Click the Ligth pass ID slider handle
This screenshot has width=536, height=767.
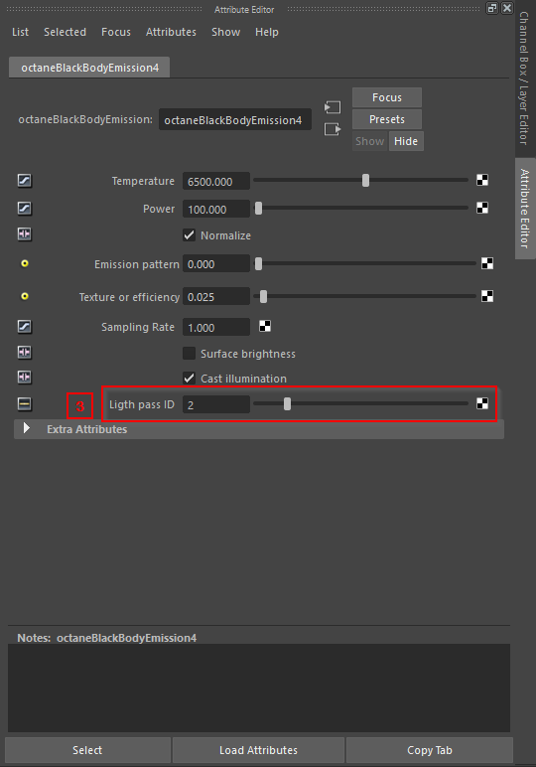(x=287, y=403)
